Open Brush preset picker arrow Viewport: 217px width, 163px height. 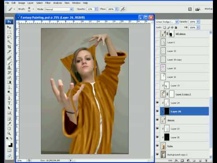point(33,9)
